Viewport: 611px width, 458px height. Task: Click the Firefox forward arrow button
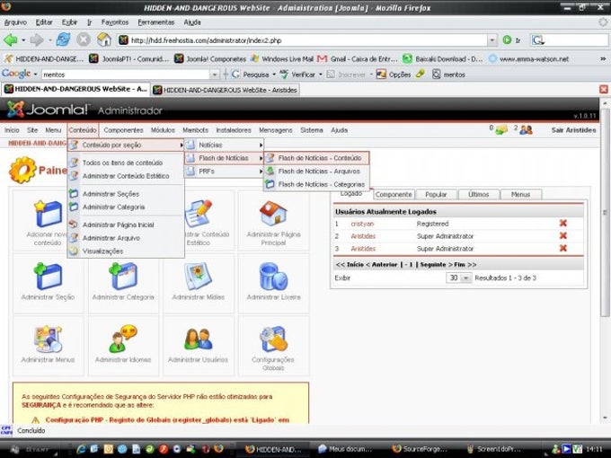(x=37, y=40)
